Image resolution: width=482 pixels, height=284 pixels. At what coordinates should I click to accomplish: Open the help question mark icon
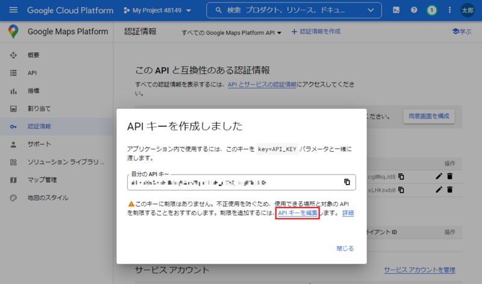click(x=414, y=10)
